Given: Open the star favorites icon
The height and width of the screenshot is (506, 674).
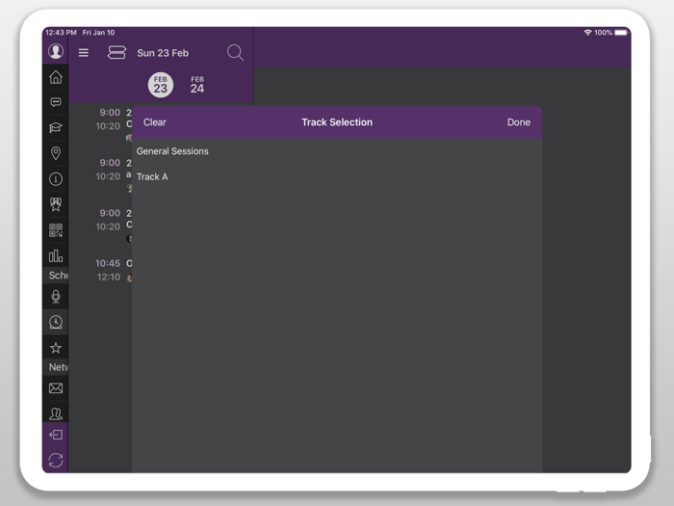Looking at the screenshot, I should [56, 348].
